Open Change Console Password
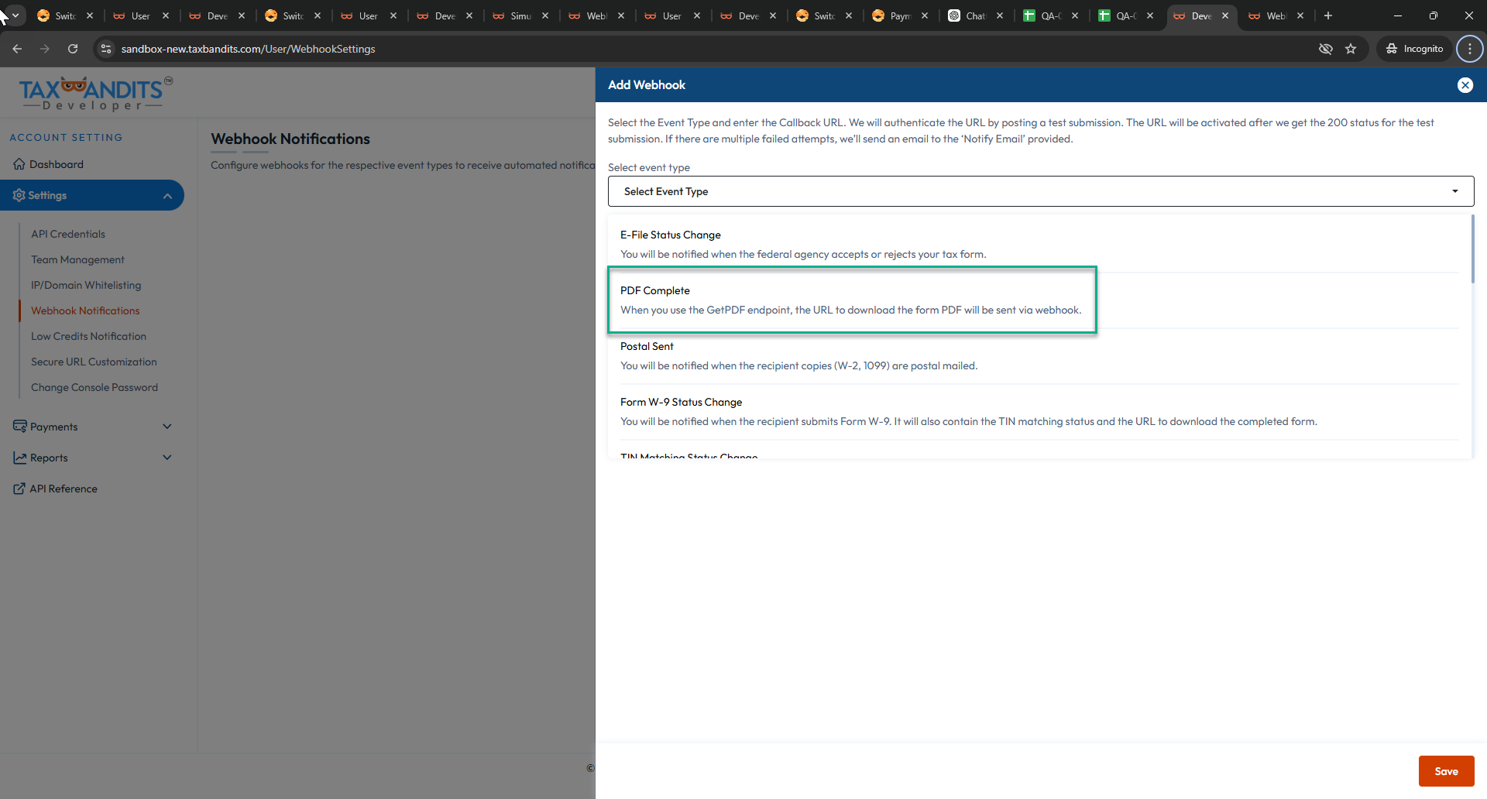This screenshot has width=1487, height=799. point(94,387)
